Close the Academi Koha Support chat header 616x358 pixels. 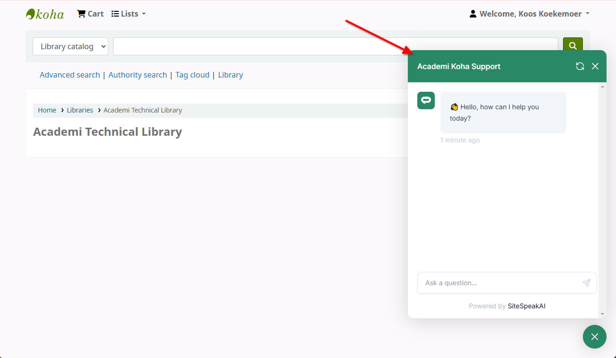click(595, 66)
